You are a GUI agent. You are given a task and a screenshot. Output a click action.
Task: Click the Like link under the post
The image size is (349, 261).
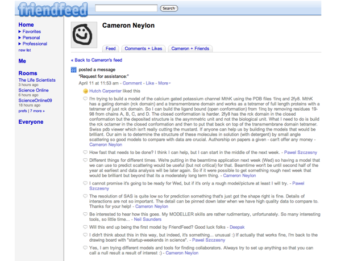click(150, 83)
